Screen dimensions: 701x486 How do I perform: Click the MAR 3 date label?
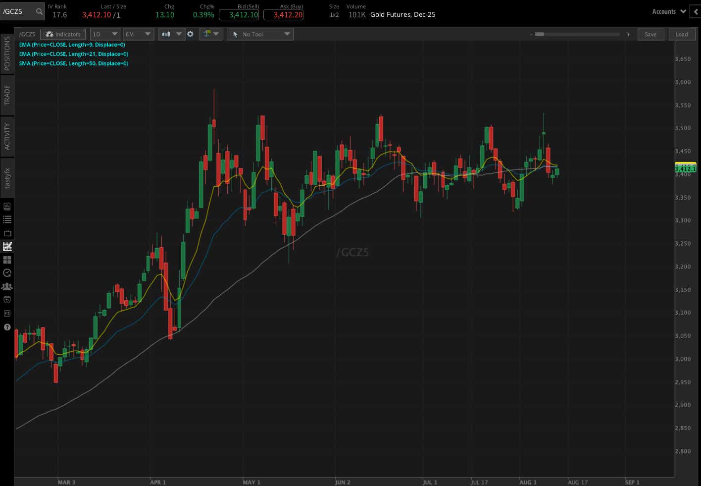click(67, 482)
